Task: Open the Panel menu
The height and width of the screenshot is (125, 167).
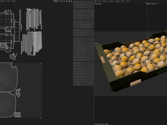Action: coord(128,1)
